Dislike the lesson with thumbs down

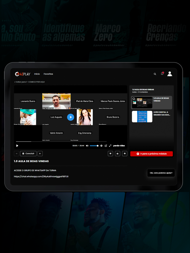pos(125,154)
